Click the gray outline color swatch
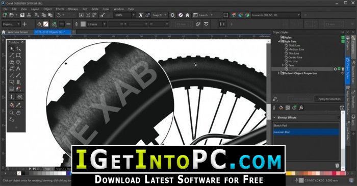Screen dimensions: 357x186 pos(83,24)
